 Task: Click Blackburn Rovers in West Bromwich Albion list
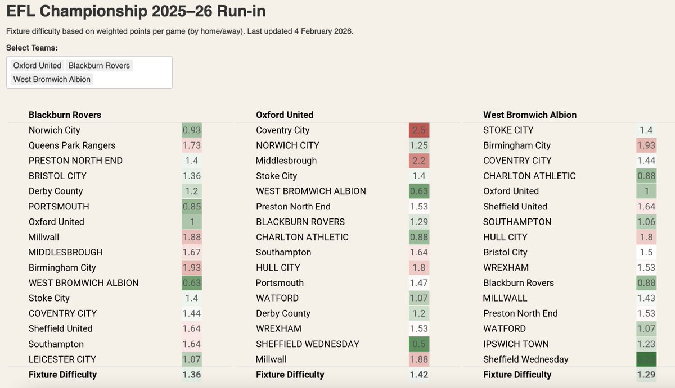coord(519,283)
